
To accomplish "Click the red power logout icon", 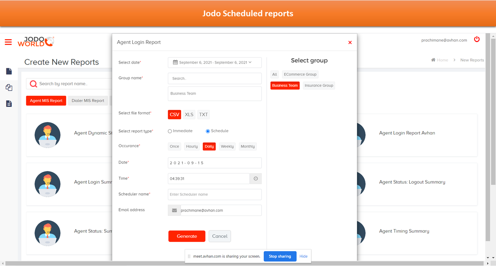I will click(x=477, y=40).
